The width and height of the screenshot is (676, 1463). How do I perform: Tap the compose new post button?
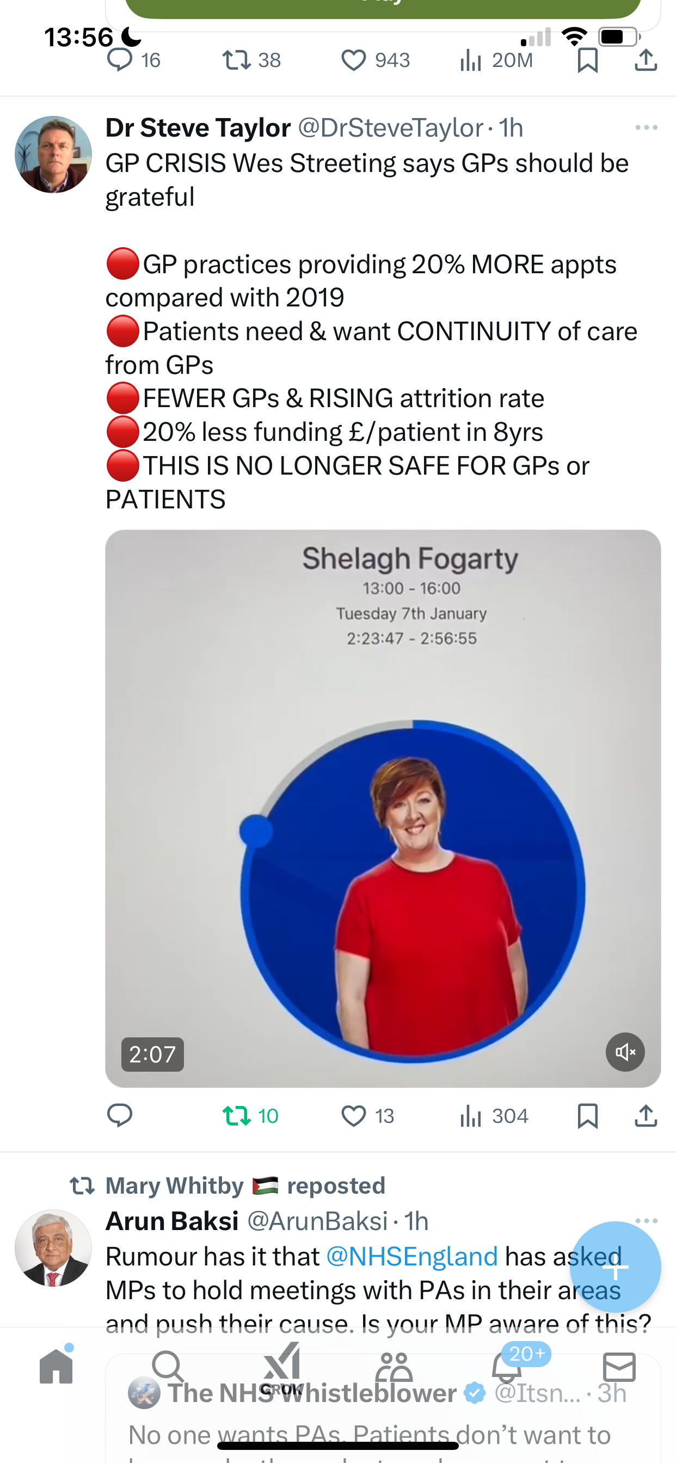[x=615, y=1267]
